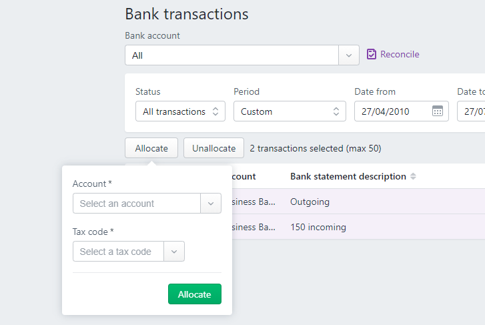Image resolution: width=485 pixels, height=325 pixels.
Task: Open the Status All transactions selector
Action: [180, 111]
